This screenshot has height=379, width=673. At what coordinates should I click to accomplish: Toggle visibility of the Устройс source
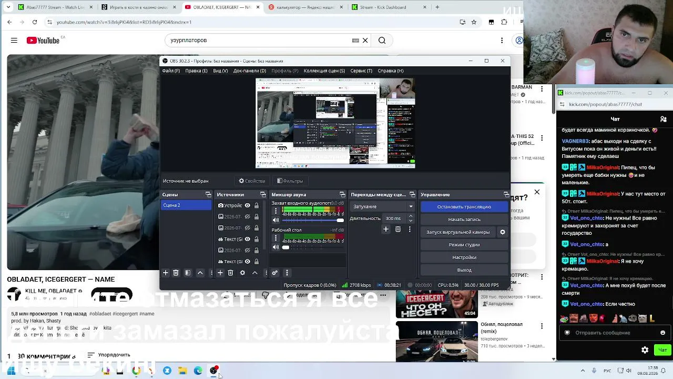point(248,206)
